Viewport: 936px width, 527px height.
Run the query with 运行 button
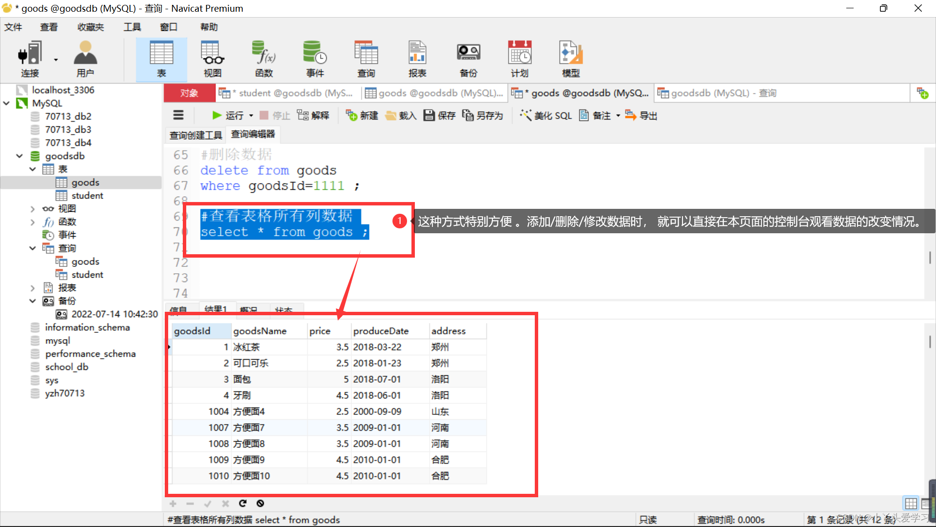(228, 115)
